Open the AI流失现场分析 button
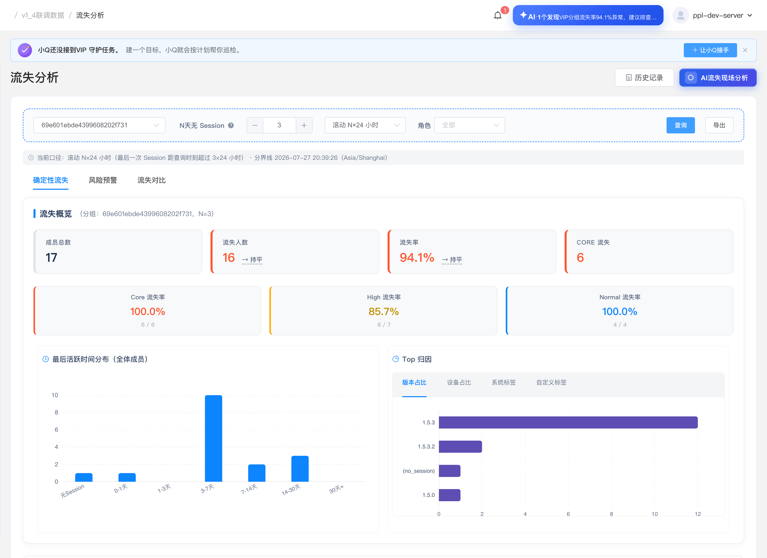This screenshot has width=767, height=558. [x=718, y=78]
